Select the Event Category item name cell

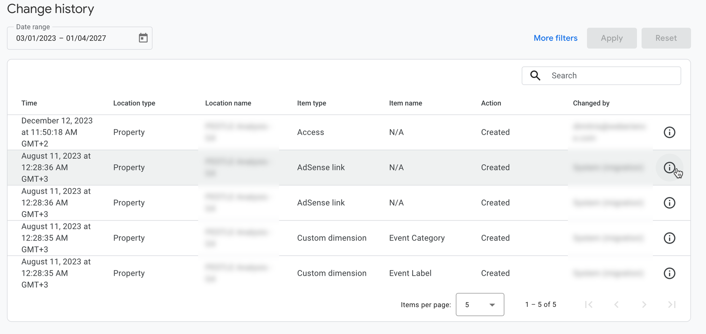click(417, 238)
